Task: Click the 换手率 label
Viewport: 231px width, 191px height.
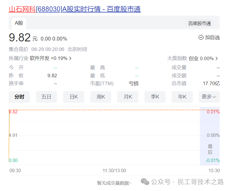Action: click(x=16, y=84)
